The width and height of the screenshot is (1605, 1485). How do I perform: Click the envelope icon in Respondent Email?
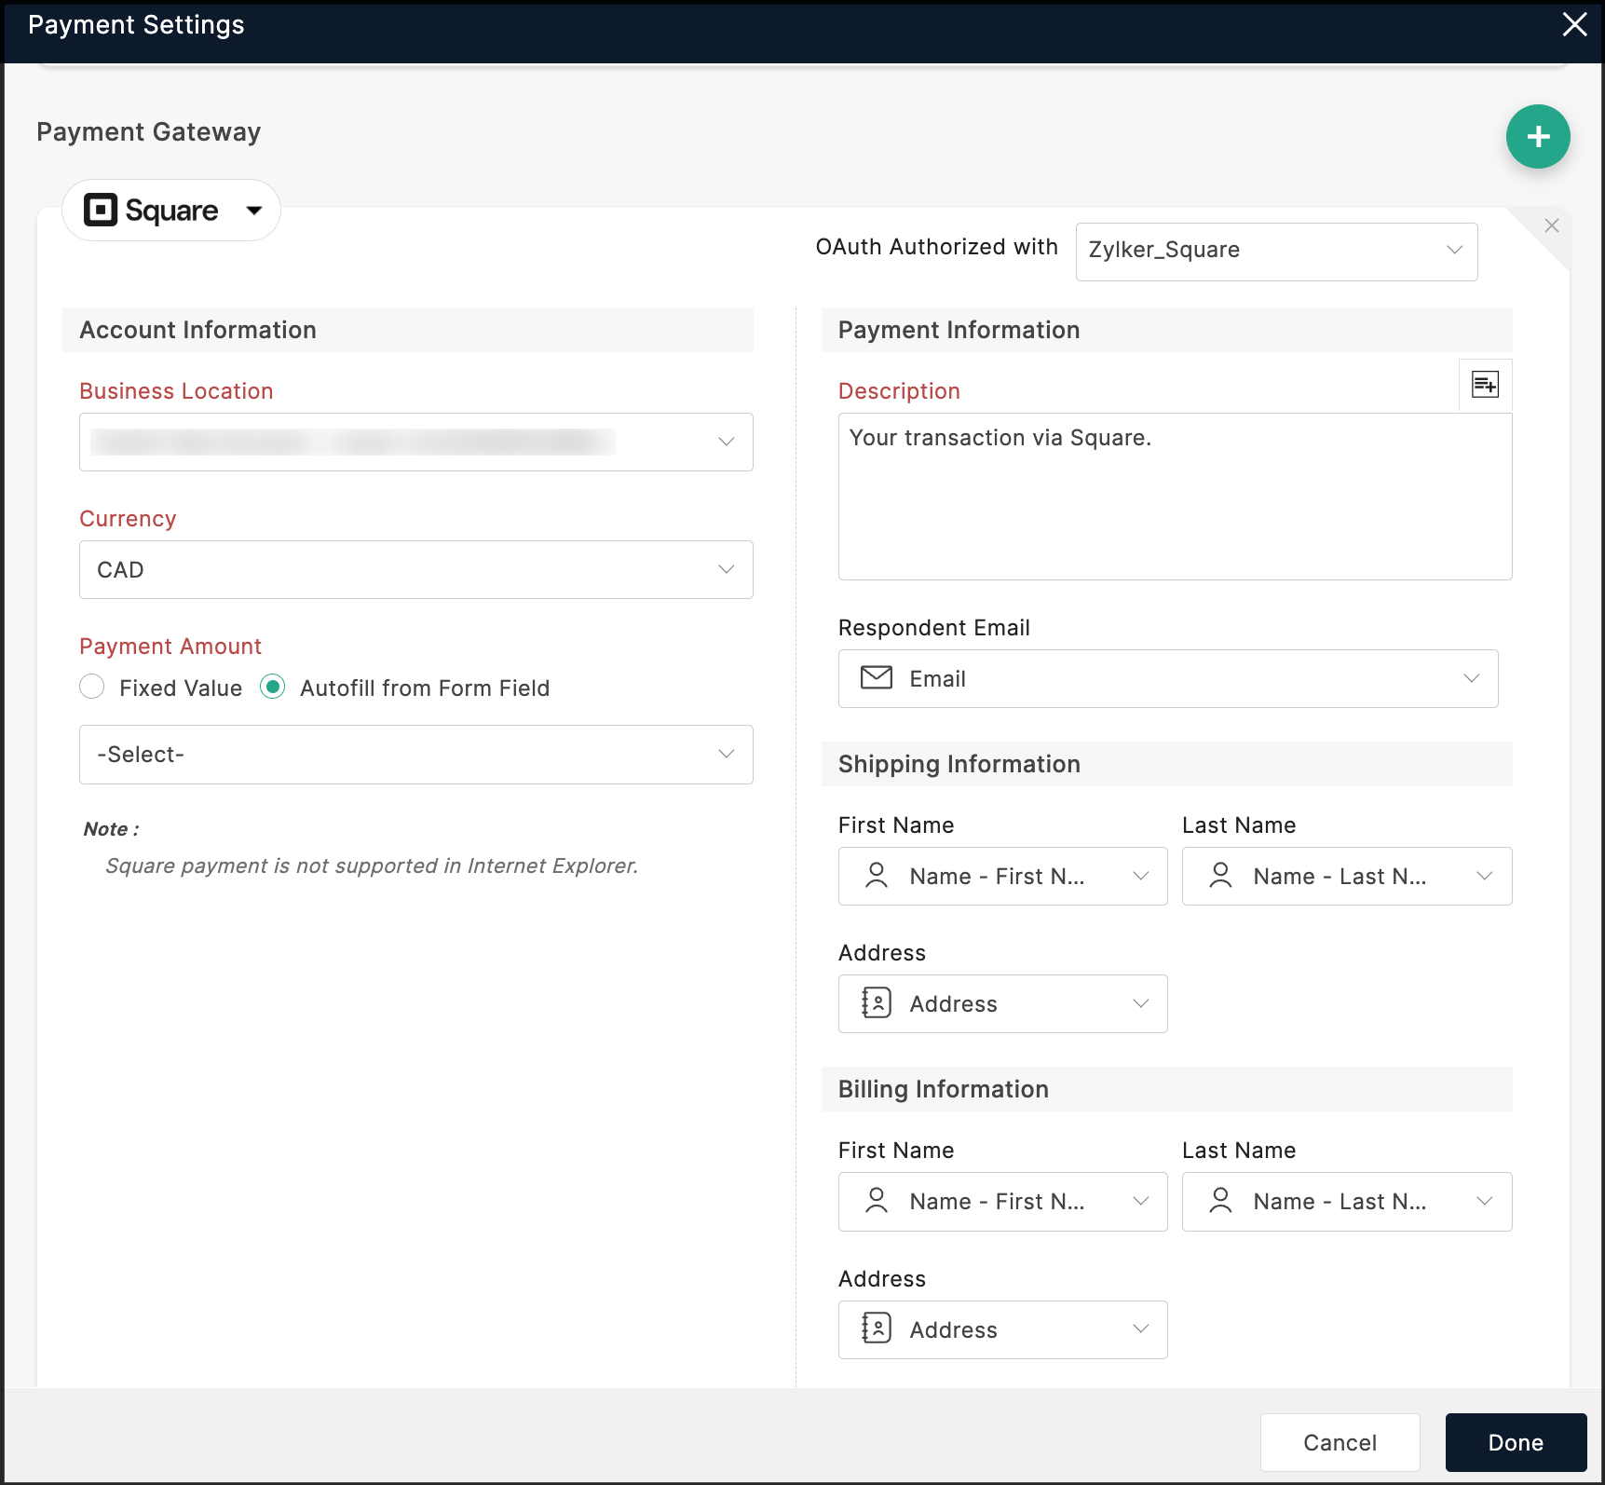click(x=876, y=678)
